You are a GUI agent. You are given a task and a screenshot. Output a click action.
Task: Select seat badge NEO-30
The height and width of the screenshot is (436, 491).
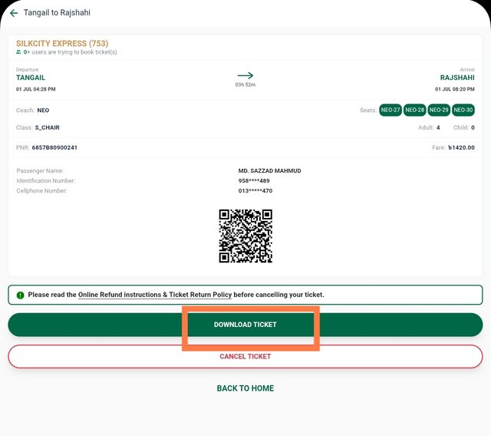coord(463,110)
